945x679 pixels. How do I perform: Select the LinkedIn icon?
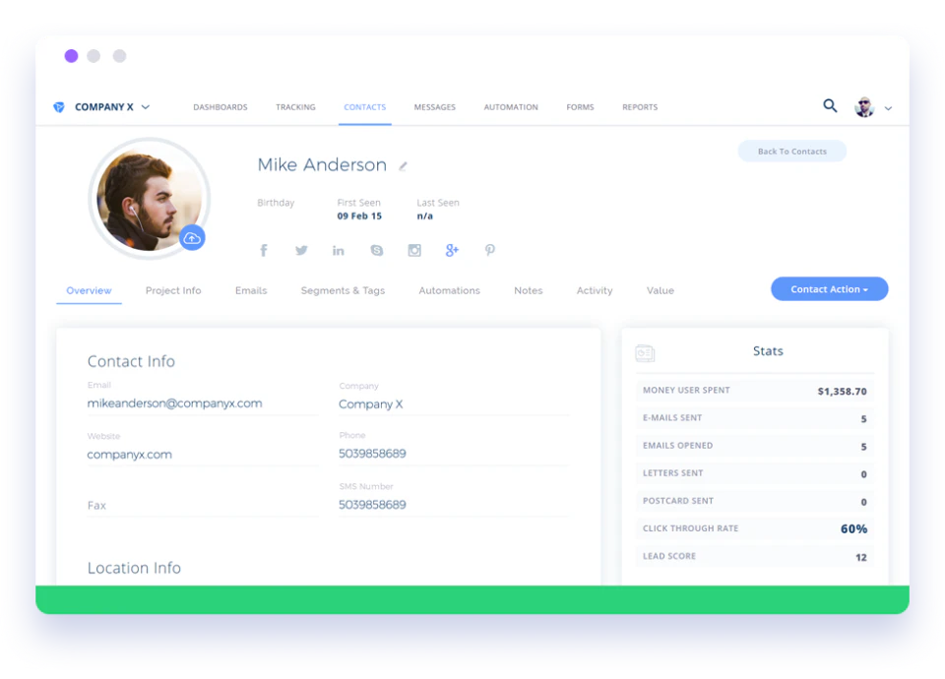(339, 250)
